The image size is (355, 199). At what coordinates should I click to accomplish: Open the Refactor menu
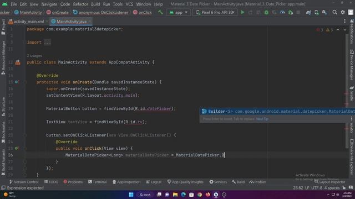(x=80, y=4)
